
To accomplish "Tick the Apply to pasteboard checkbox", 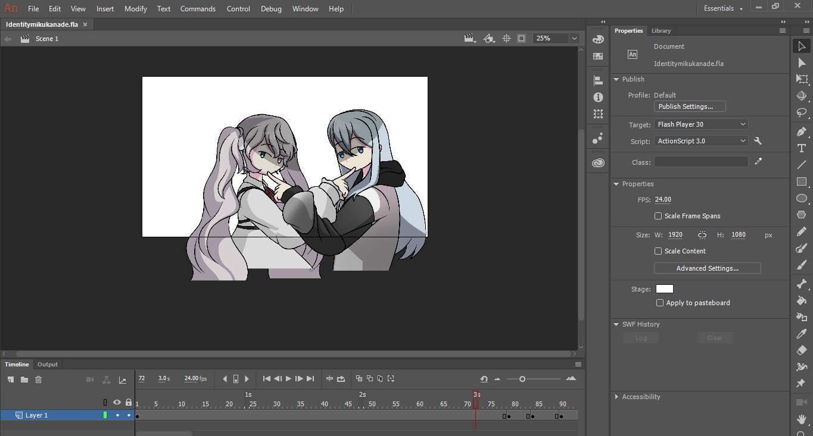I will pyautogui.click(x=660, y=303).
